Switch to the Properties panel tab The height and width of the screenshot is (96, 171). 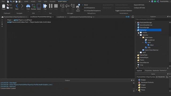tap(156, 70)
